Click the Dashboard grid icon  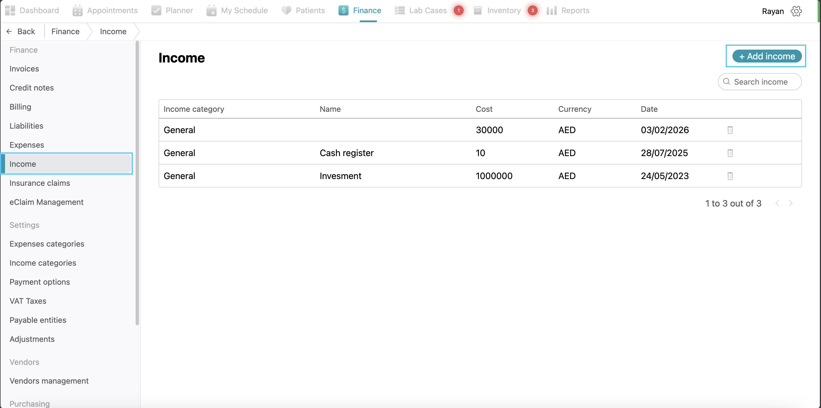(10, 11)
